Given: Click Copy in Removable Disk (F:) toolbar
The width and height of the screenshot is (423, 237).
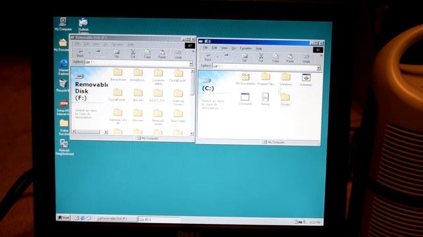Looking at the screenshot, I should click(x=147, y=54).
